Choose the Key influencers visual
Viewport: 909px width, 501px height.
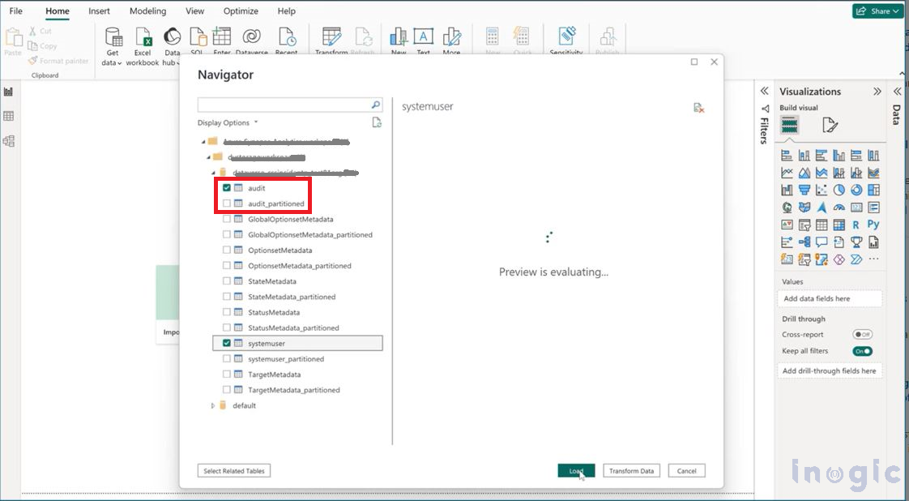click(787, 242)
